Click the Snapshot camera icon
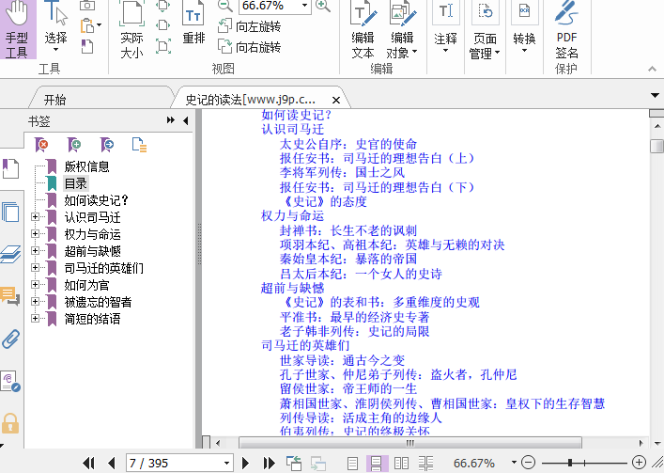The height and width of the screenshot is (473, 664). pyautogui.click(x=87, y=6)
